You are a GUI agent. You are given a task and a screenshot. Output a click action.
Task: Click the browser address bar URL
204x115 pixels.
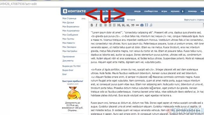coord(18,4)
